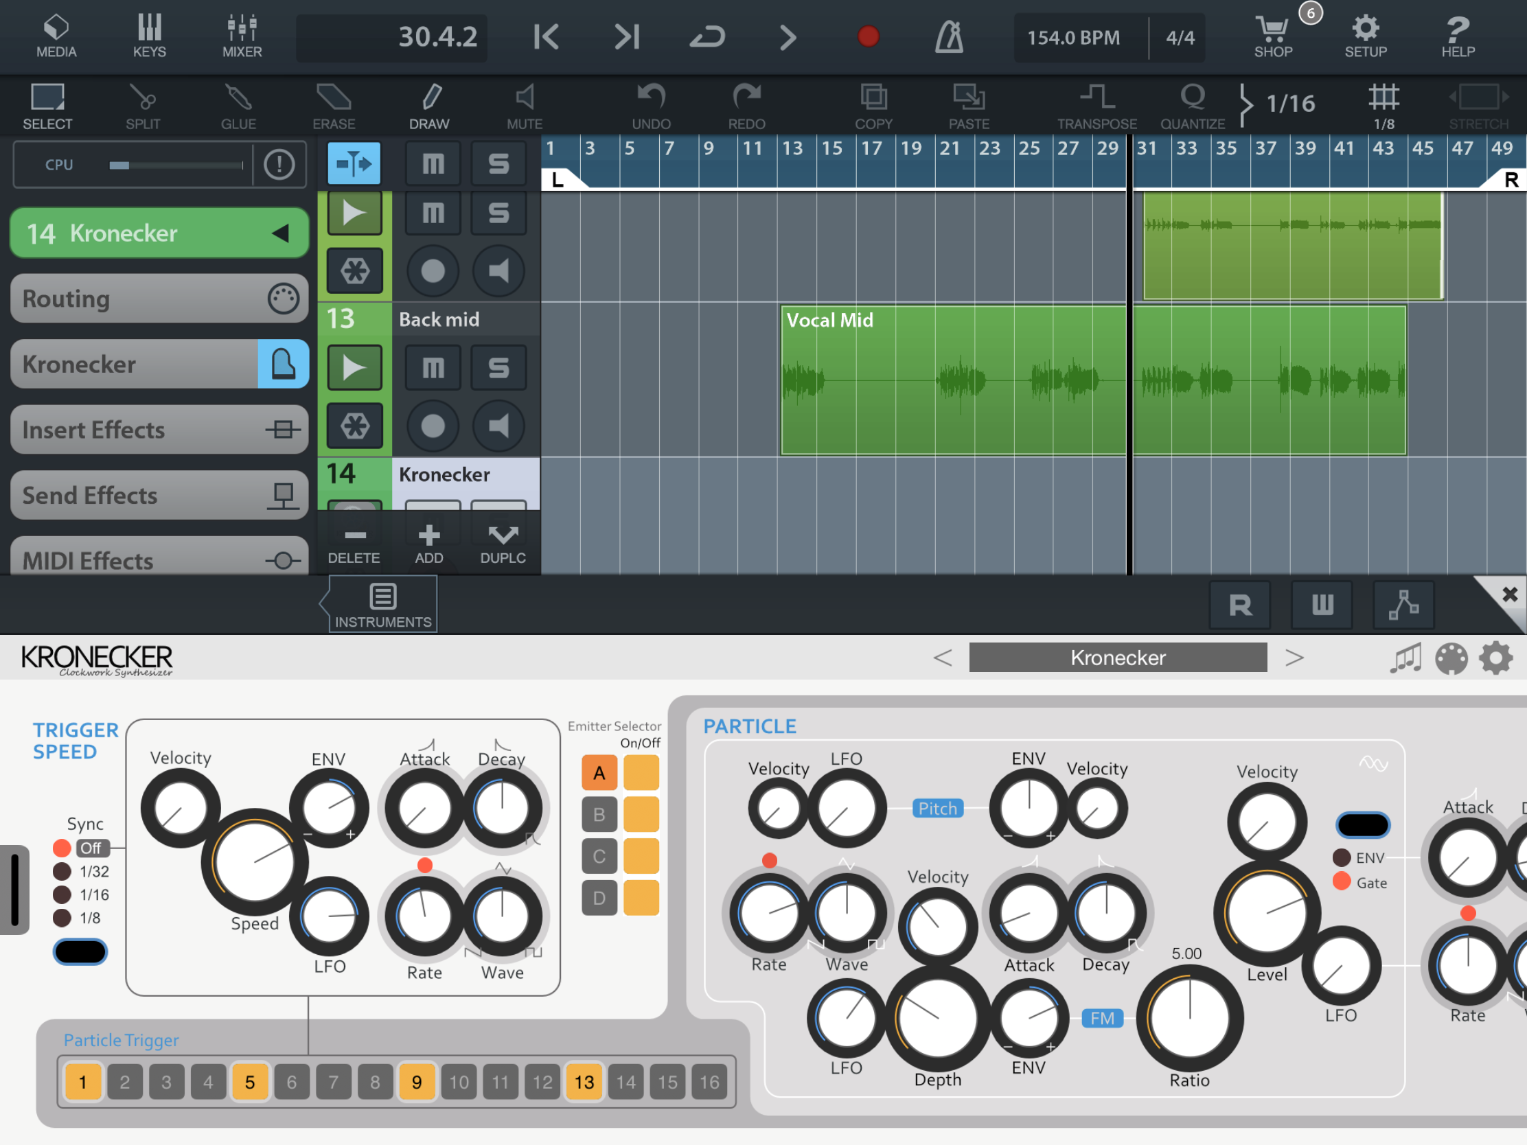This screenshot has height=1145, width=1527.
Task: Mute the Back mid track
Action: click(433, 368)
